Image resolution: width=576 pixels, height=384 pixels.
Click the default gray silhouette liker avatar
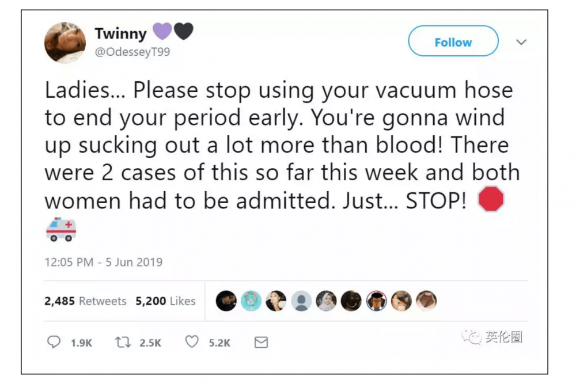coord(301,301)
